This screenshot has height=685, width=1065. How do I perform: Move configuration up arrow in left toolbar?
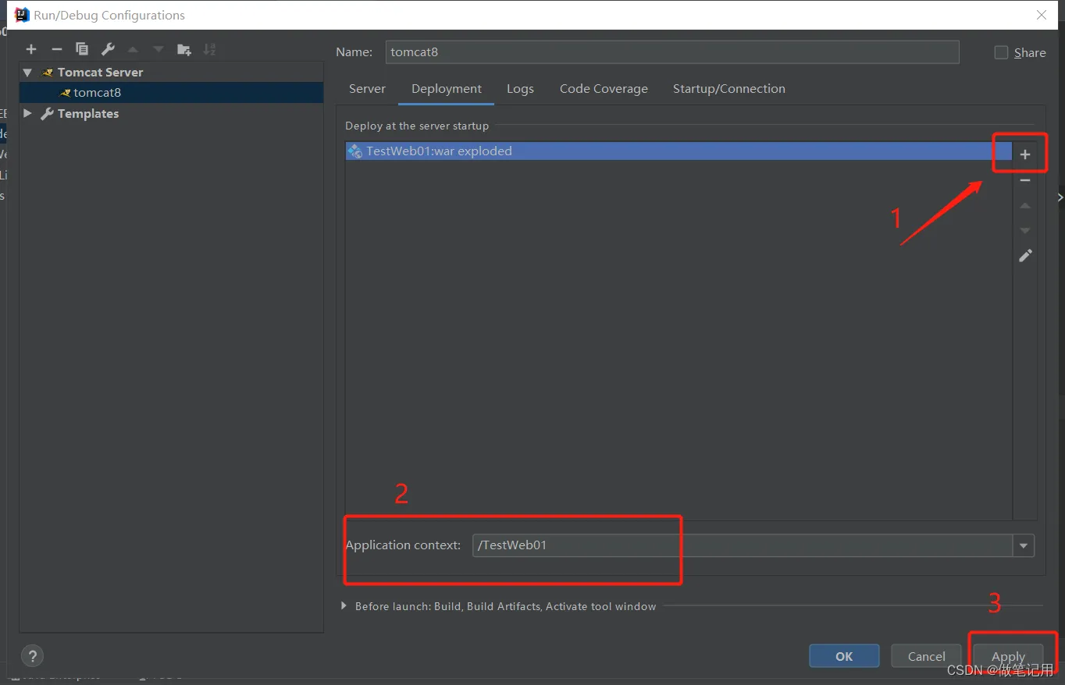(x=133, y=49)
